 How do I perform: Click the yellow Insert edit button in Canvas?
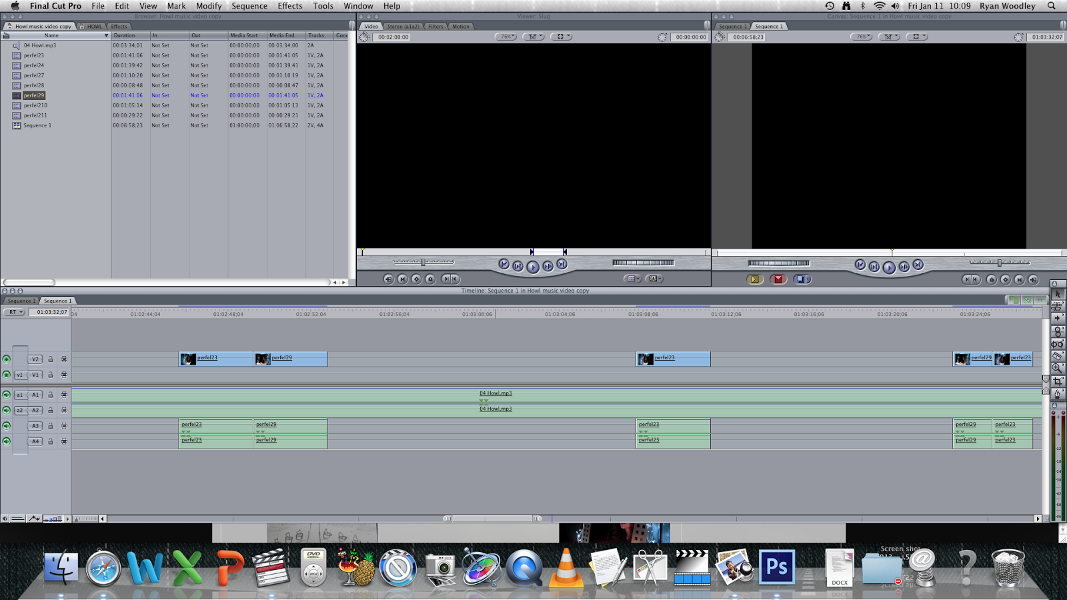[755, 279]
